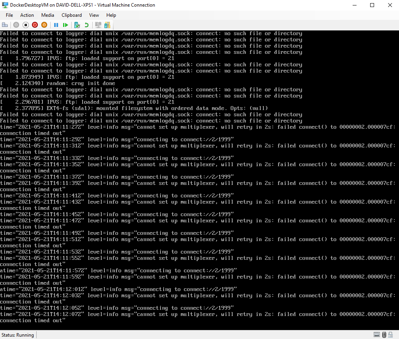Toggle Enhanced Session mode
399x339 pixels.
point(98,25)
